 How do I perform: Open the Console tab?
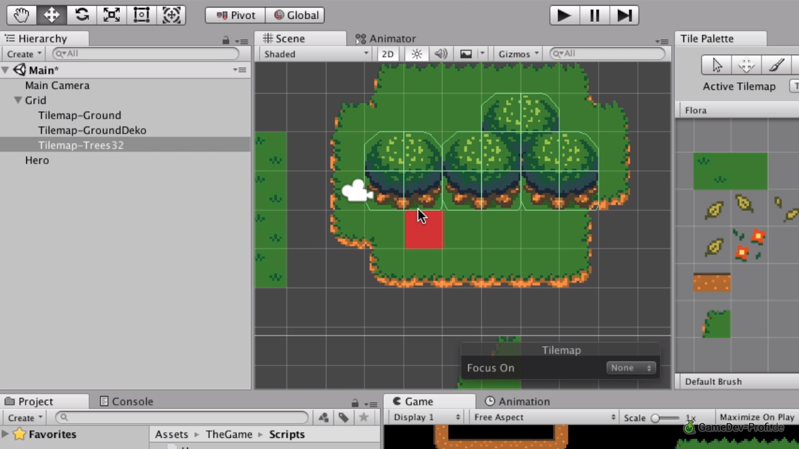point(126,402)
